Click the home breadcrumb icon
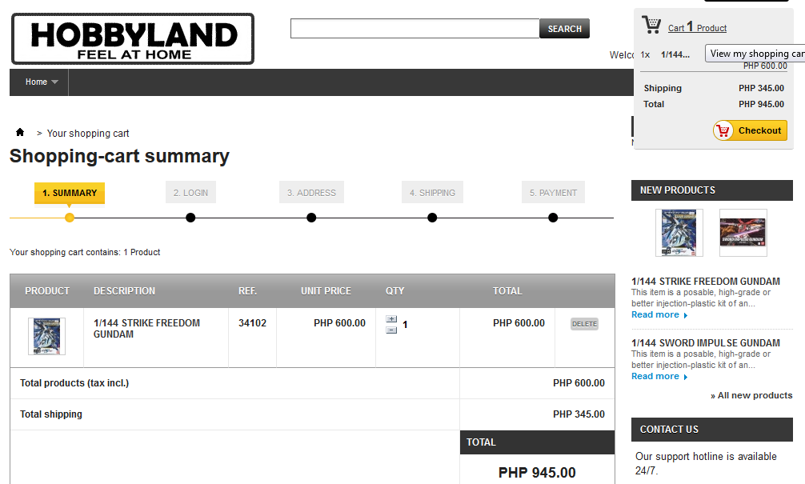805x484 pixels. pos(20,133)
